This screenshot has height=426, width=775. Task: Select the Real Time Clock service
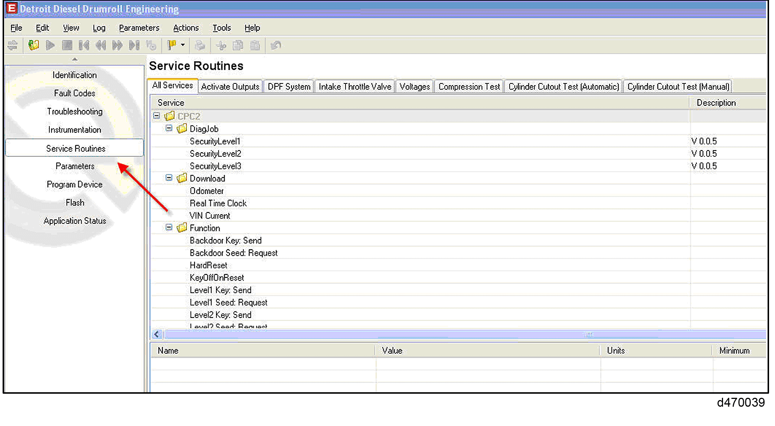click(218, 203)
